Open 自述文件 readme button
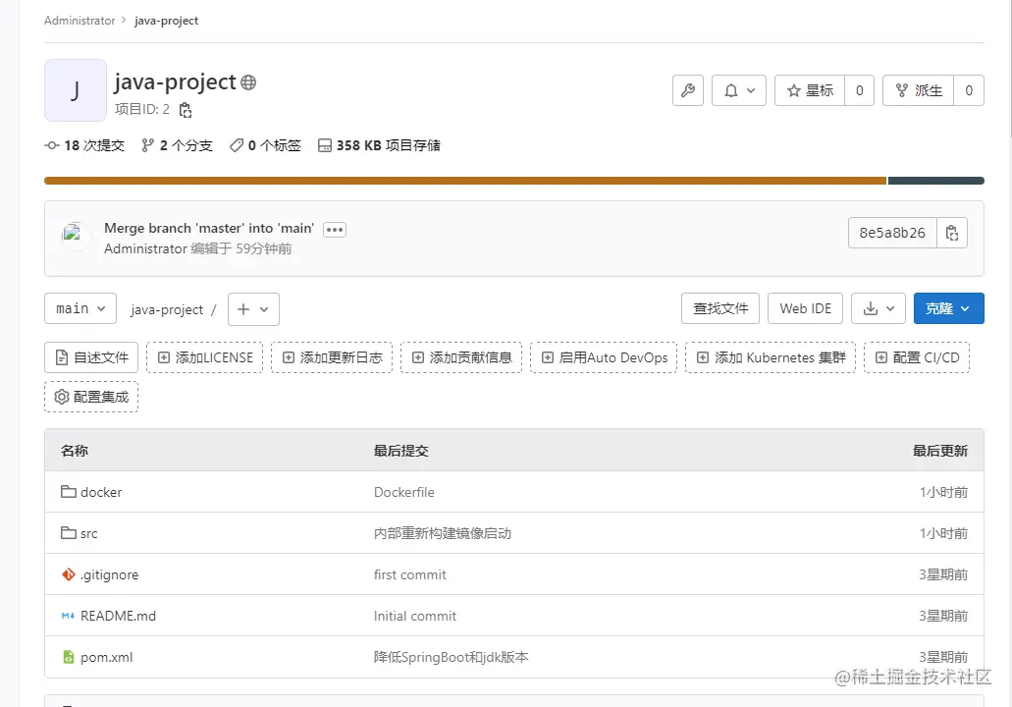Screen dimensions: 1012x707 [91, 357]
